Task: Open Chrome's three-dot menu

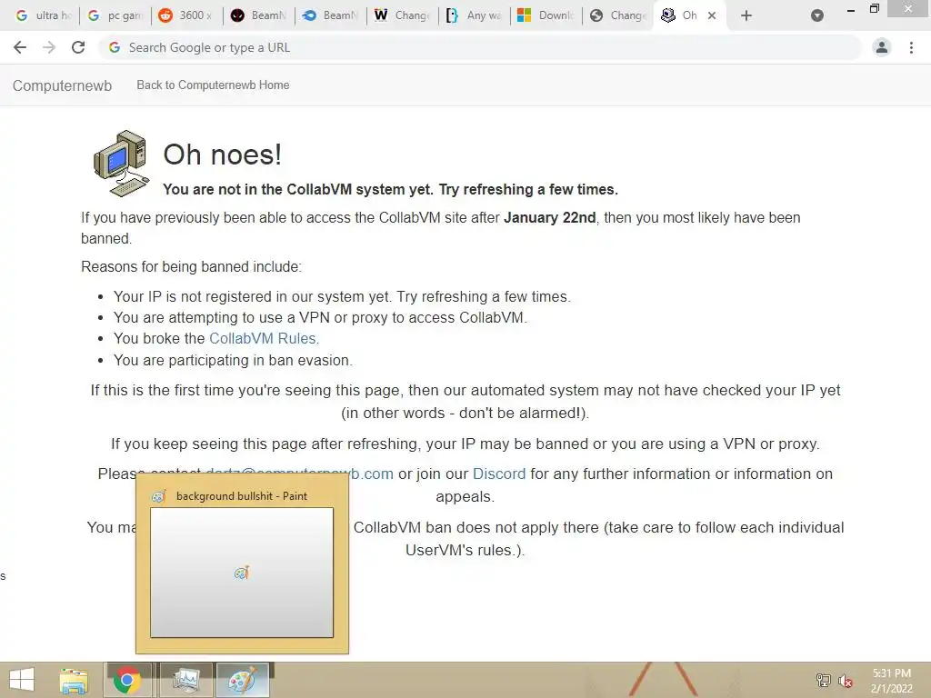Action: tap(911, 47)
